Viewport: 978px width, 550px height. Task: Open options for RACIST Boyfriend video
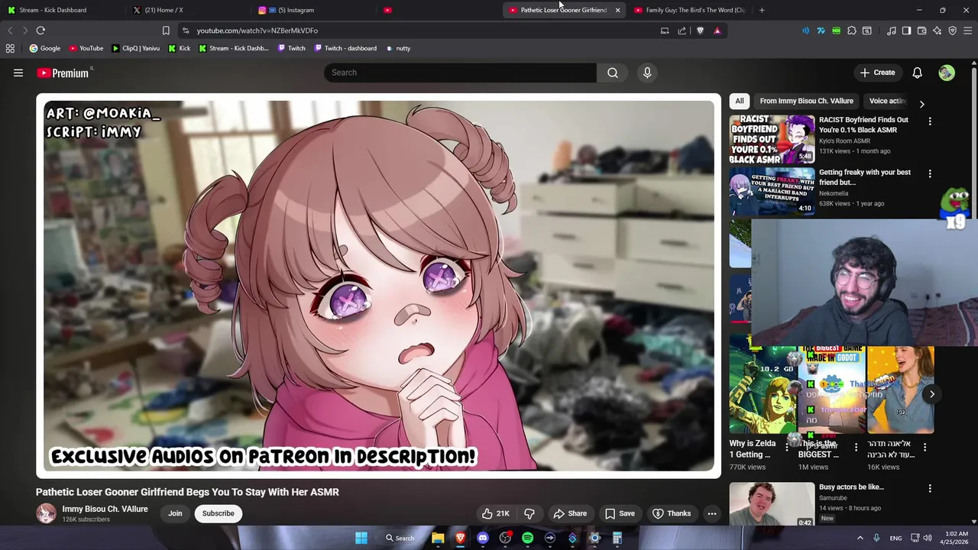[x=930, y=121]
